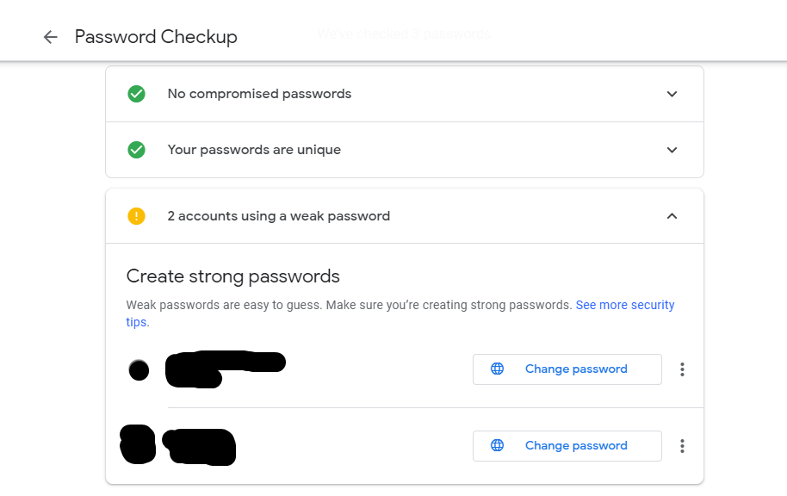Viewport: 787px width, 496px height.
Task: Click globe icon in first account's Change password button
Action: (497, 369)
